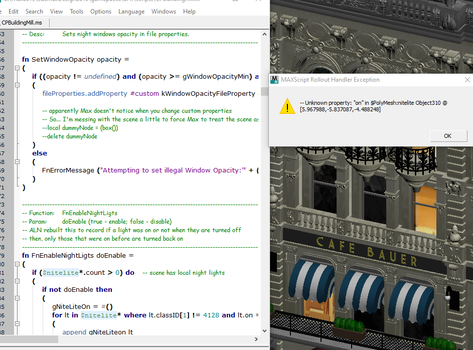Click 'fn SetWindowOpacity opacity =' line
Image resolution: width=473 pixels, height=350 pixels.
75,59
